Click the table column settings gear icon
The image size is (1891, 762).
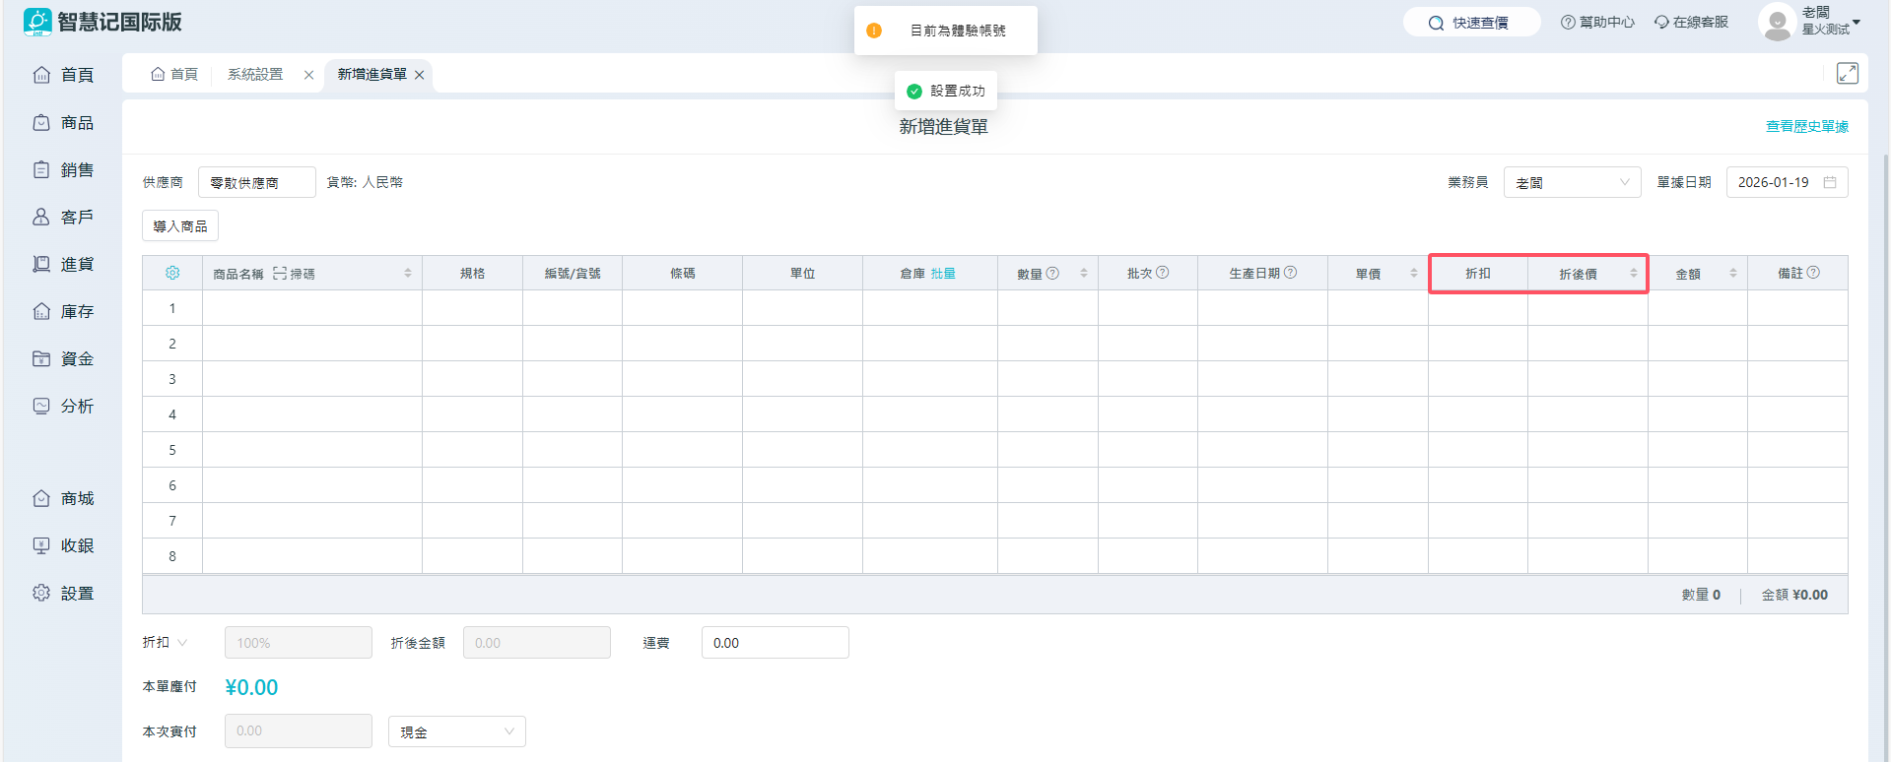pyautogui.click(x=172, y=273)
